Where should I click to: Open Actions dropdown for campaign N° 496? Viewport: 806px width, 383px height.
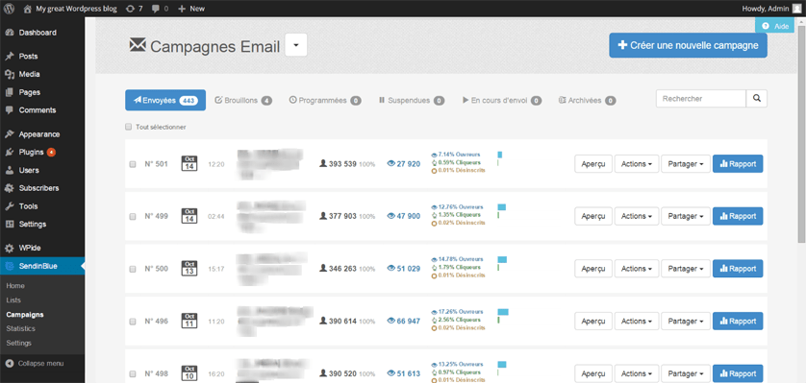[637, 322]
